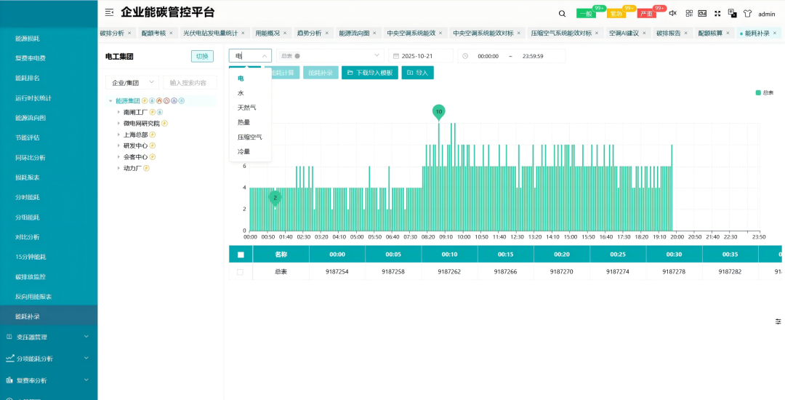The image size is (785, 400).
Task: Open the 企业/集团 dropdown
Action: tap(132, 83)
